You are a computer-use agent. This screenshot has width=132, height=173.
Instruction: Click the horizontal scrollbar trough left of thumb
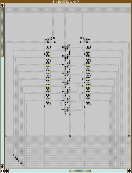coord(39,171)
